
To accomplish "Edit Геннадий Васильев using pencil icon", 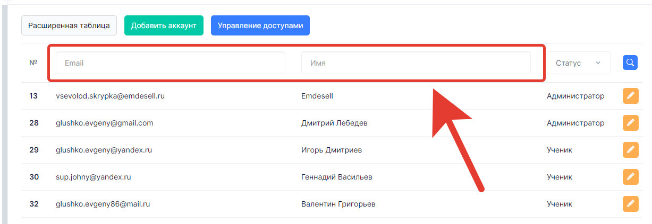I will [630, 177].
